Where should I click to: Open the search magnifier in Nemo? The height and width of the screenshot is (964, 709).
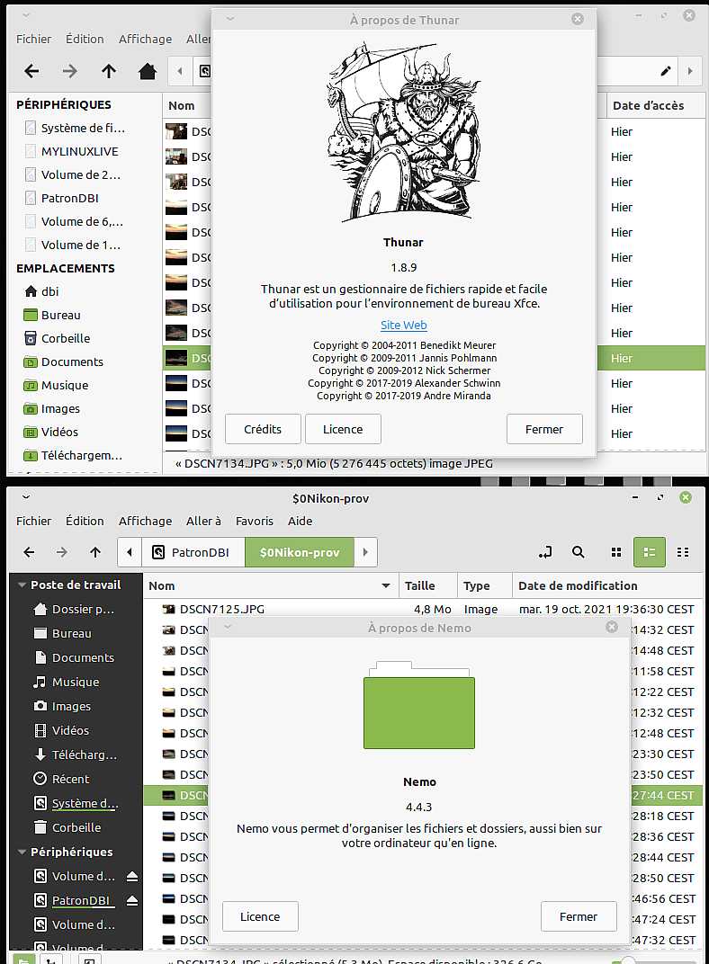click(x=578, y=552)
